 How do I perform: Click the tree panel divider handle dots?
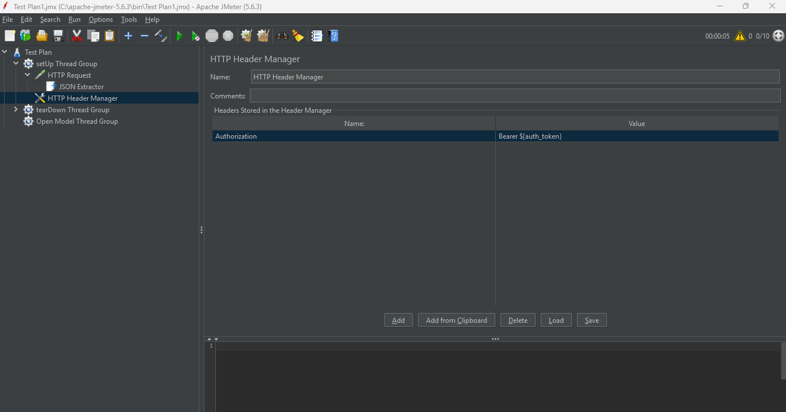coord(202,230)
